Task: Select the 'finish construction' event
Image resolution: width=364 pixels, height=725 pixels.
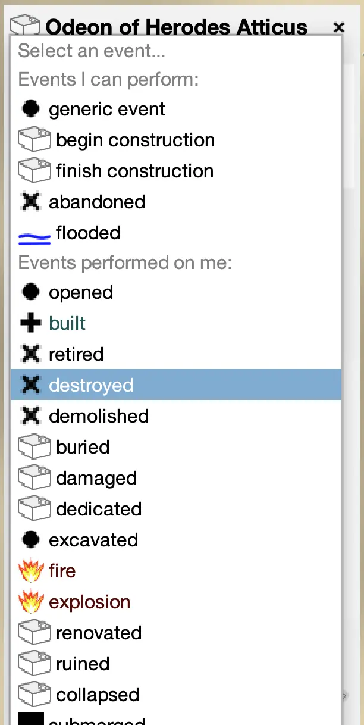Action: coord(134,171)
